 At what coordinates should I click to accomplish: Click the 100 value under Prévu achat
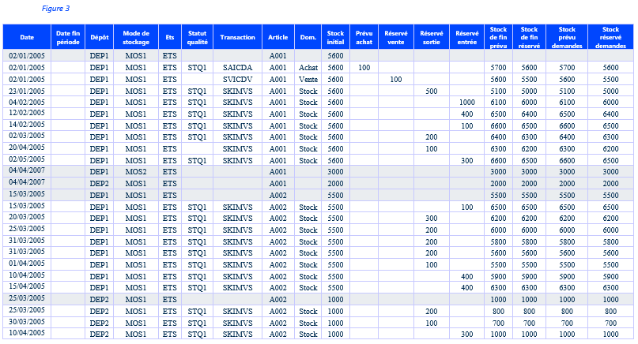(x=364, y=68)
